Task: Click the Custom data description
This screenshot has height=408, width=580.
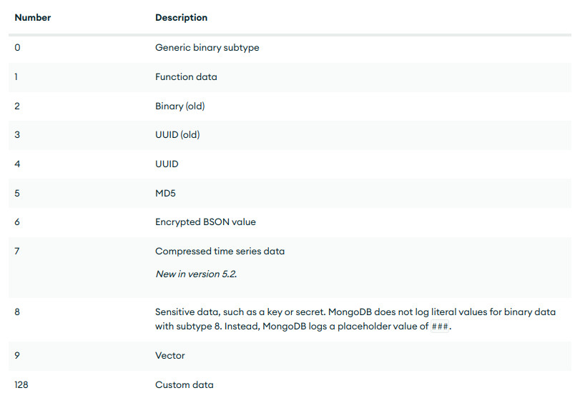Action: click(x=185, y=384)
